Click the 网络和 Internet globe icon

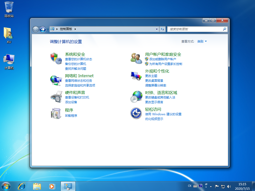point(56,80)
